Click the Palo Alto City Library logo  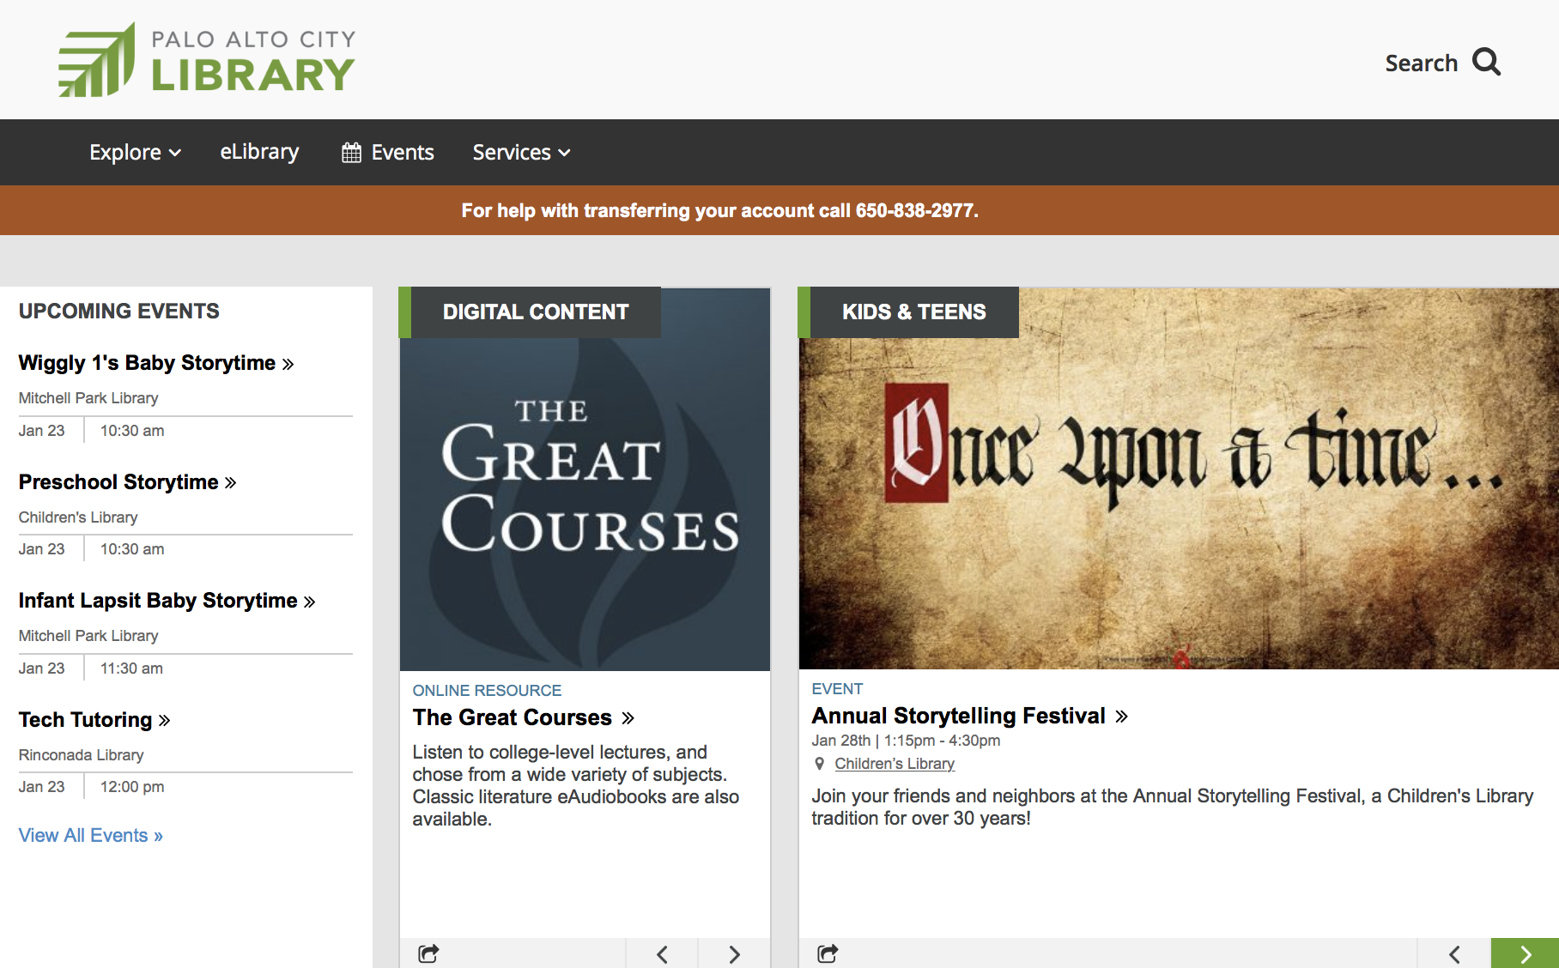pos(206,60)
